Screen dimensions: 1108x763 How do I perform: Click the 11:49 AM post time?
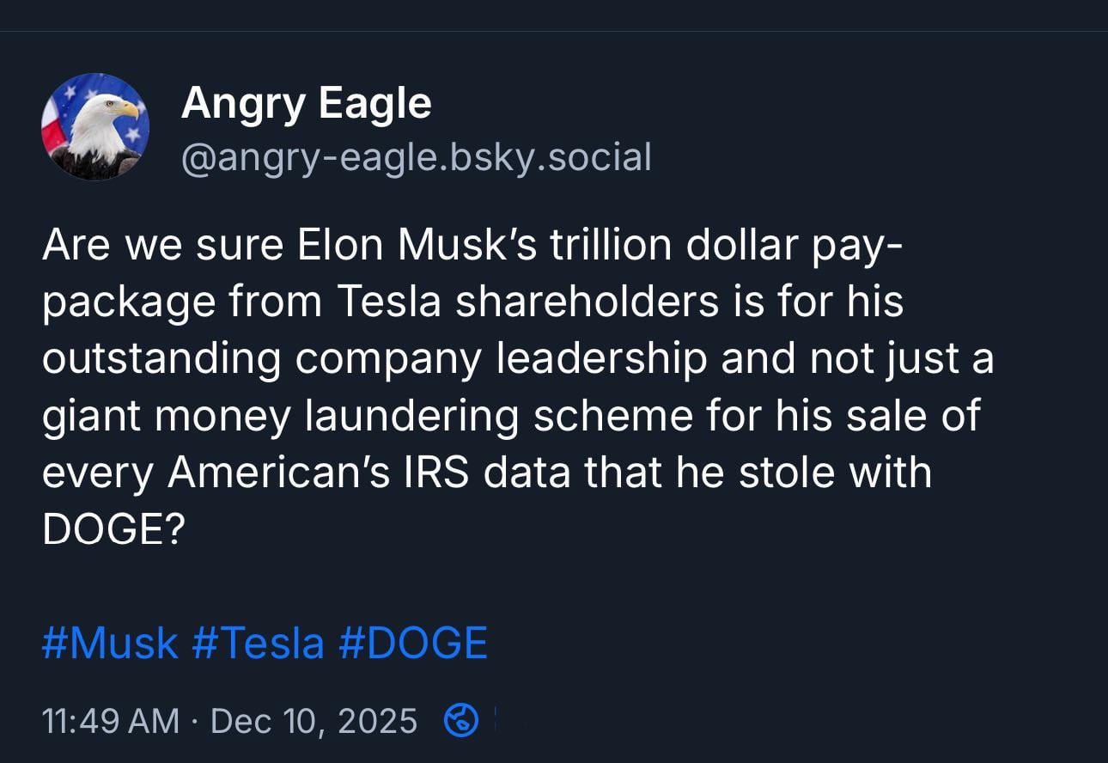point(111,720)
